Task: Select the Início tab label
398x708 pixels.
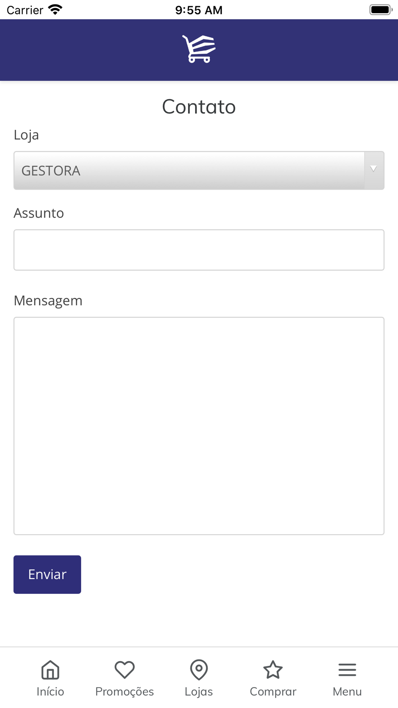Action: coord(50,692)
